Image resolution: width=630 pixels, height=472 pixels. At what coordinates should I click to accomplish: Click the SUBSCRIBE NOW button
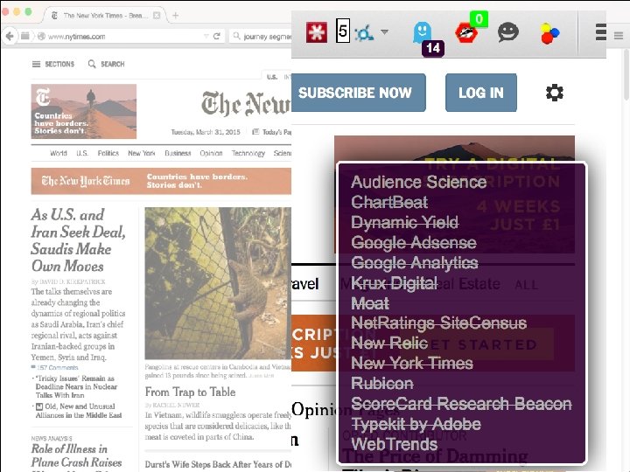[358, 93]
